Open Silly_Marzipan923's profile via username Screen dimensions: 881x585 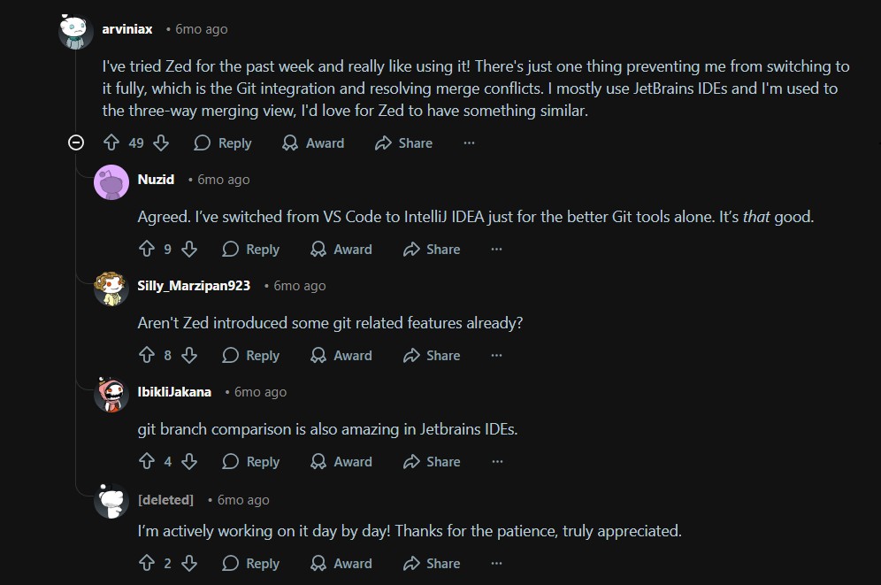[x=194, y=286]
